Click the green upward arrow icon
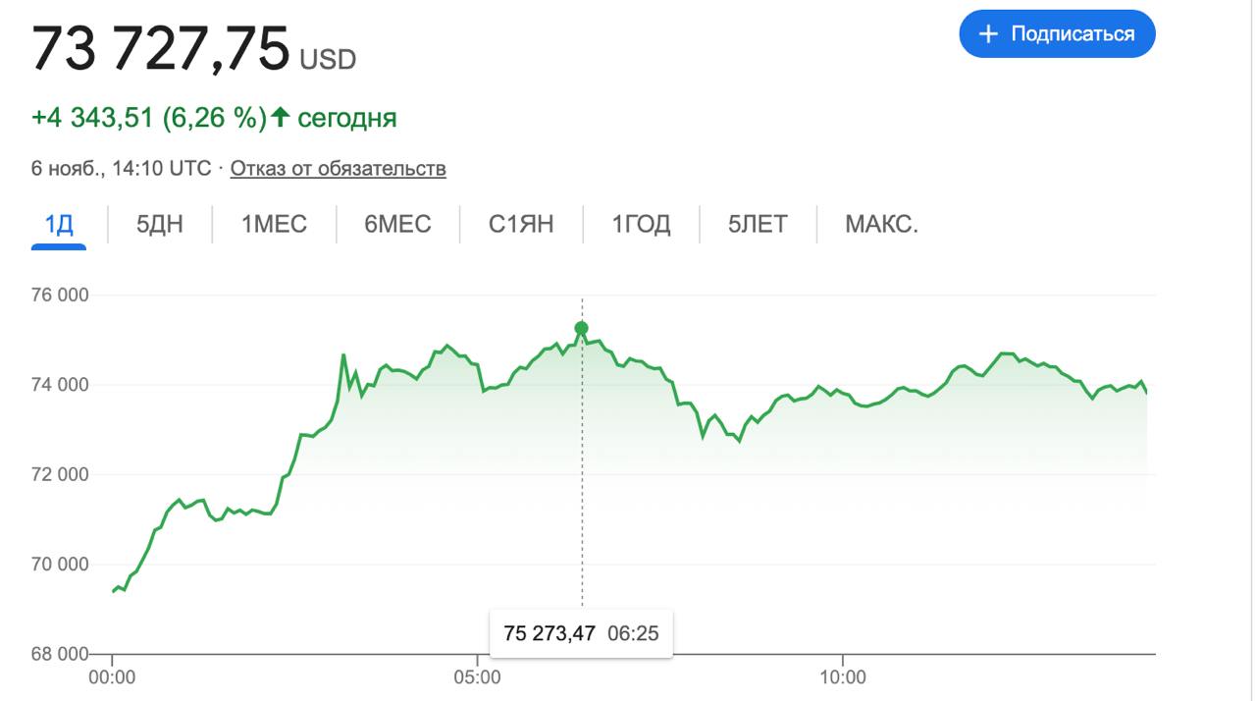Screen dimensions: 1256x701 tap(281, 118)
